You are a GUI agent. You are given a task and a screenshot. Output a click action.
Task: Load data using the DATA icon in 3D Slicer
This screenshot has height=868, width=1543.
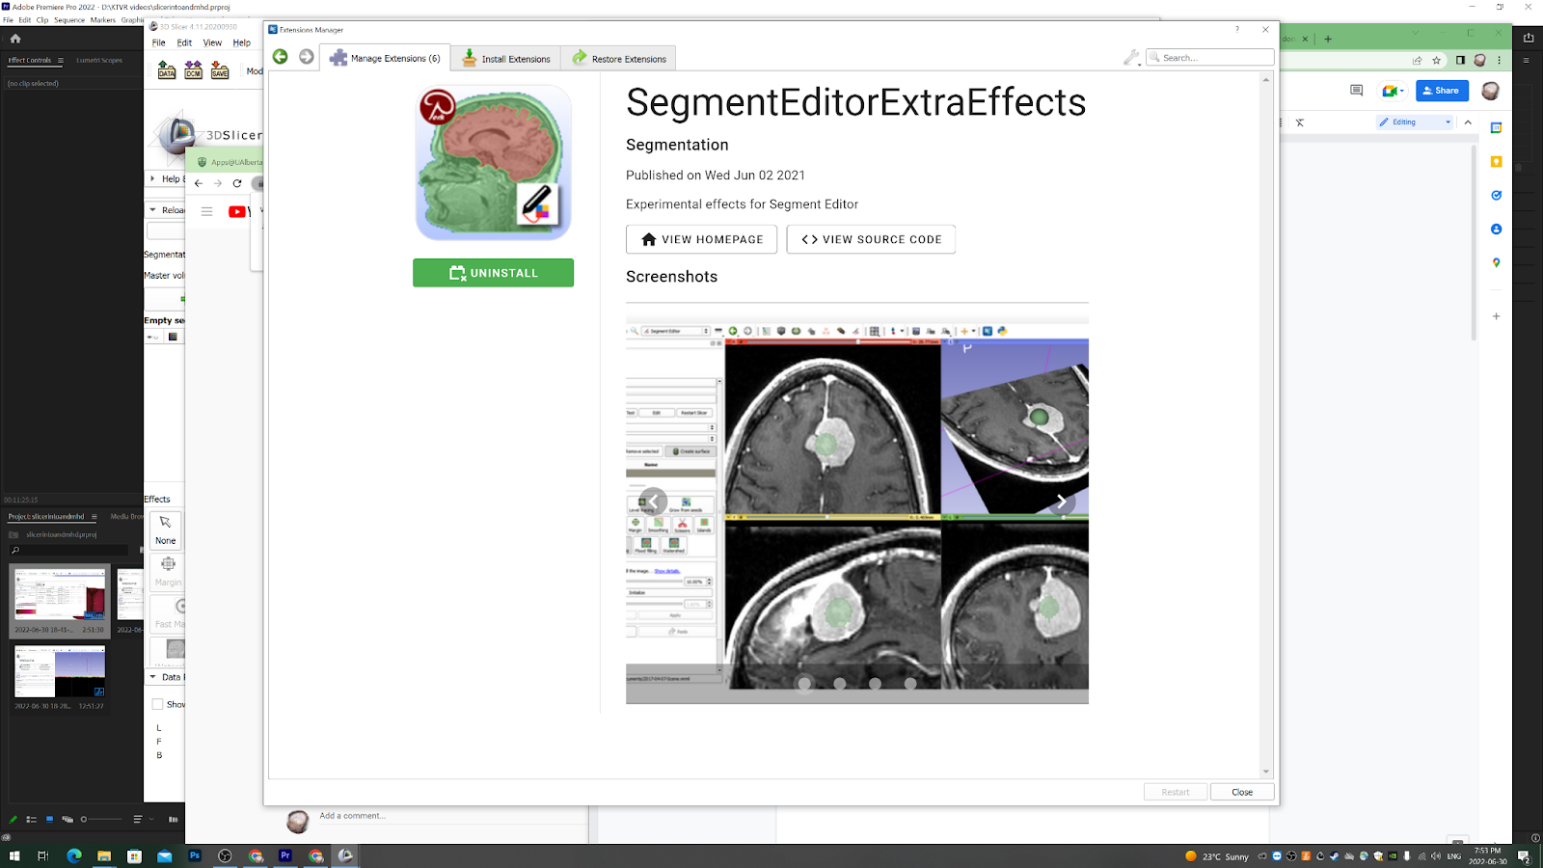pyautogui.click(x=167, y=69)
